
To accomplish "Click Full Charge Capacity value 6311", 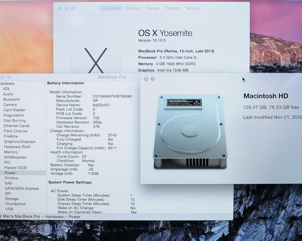I will tap(112, 148).
